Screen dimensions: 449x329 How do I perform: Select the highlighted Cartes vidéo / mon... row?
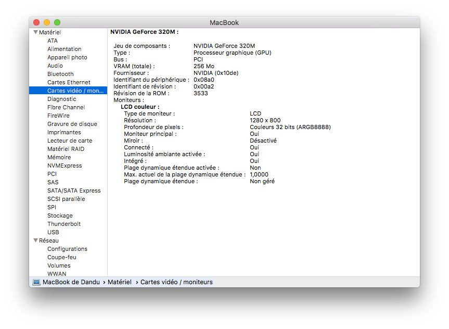pos(68,91)
